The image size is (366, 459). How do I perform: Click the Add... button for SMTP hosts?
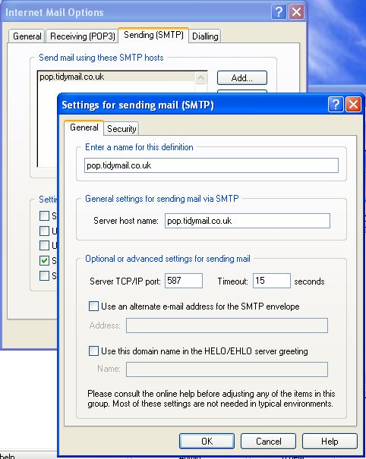pyautogui.click(x=242, y=78)
